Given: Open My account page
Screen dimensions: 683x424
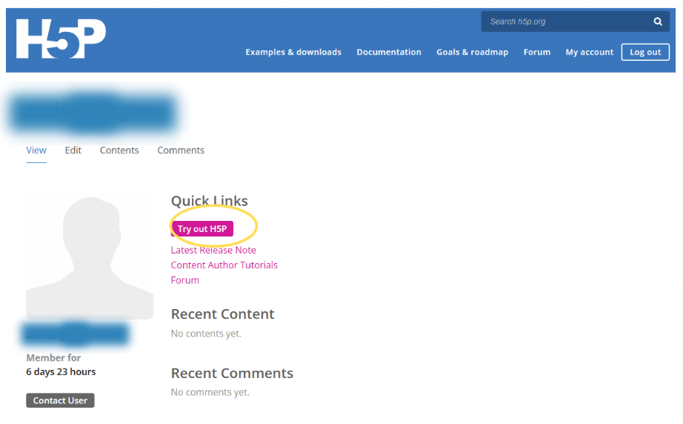Looking at the screenshot, I should pyautogui.click(x=590, y=52).
